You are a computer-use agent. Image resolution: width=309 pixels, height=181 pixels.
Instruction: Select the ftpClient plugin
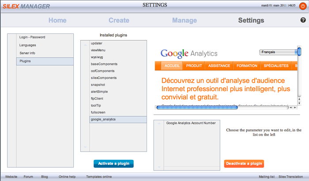pyautogui.click(x=118, y=99)
